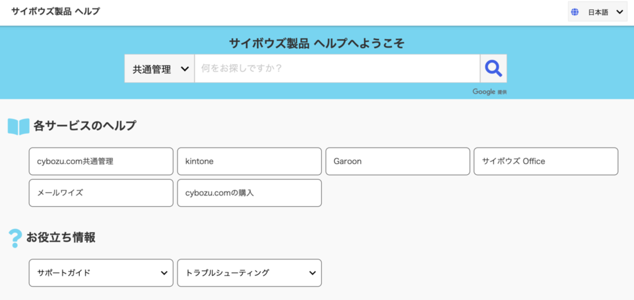The image size is (634, 300).
Task: Expand the トラブルシューティング dropdown
Action: tap(250, 273)
